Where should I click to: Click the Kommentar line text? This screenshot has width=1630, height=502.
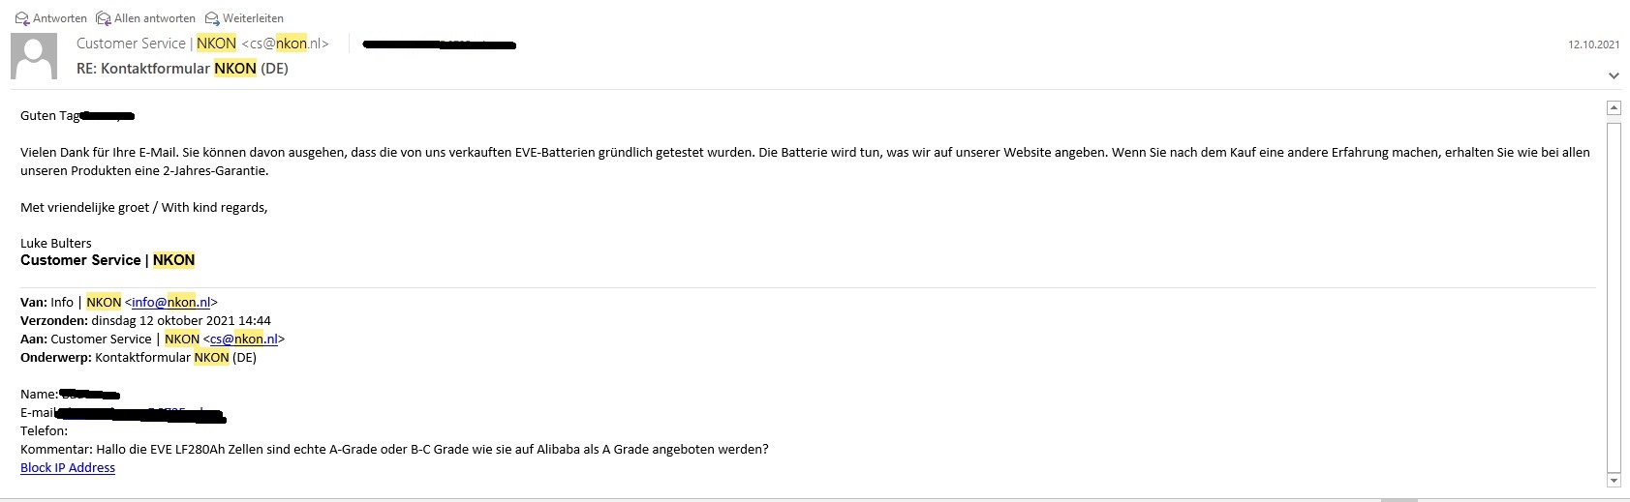coord(394,449)
